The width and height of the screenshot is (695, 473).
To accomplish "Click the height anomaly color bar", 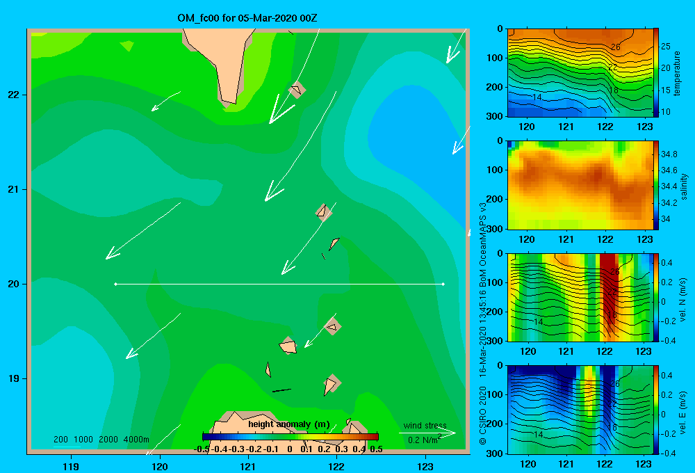I will pyautogui.click(x=291, y=437).
